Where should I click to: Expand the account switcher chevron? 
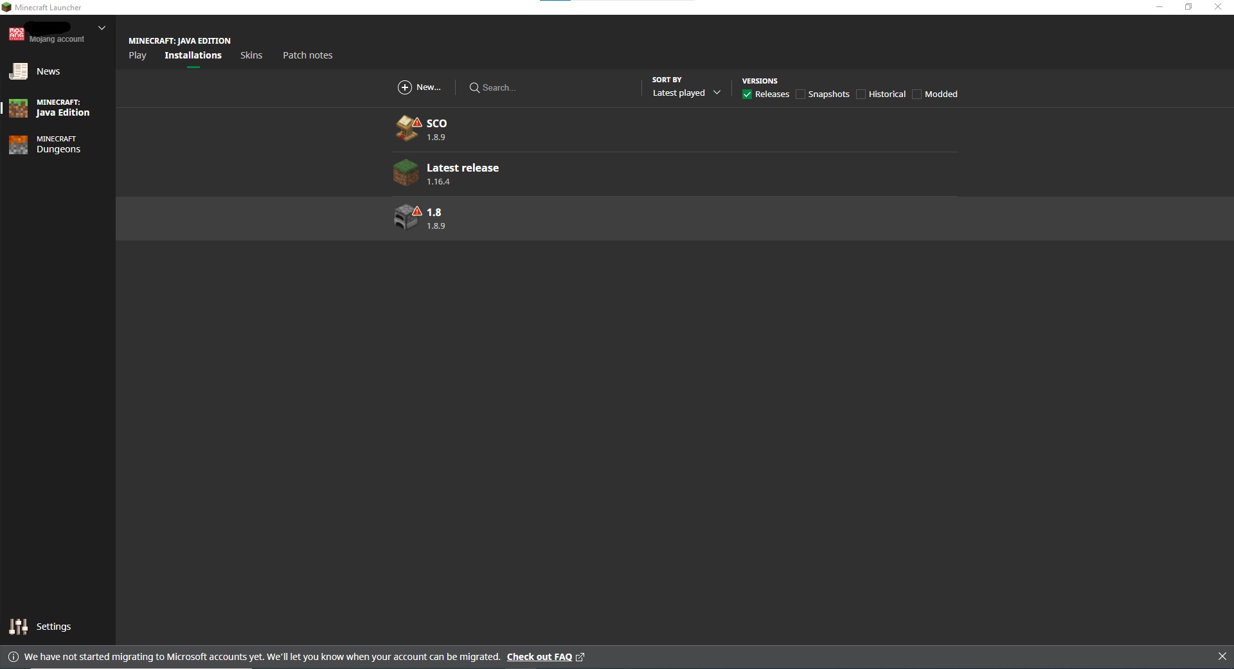click(102, 28)
